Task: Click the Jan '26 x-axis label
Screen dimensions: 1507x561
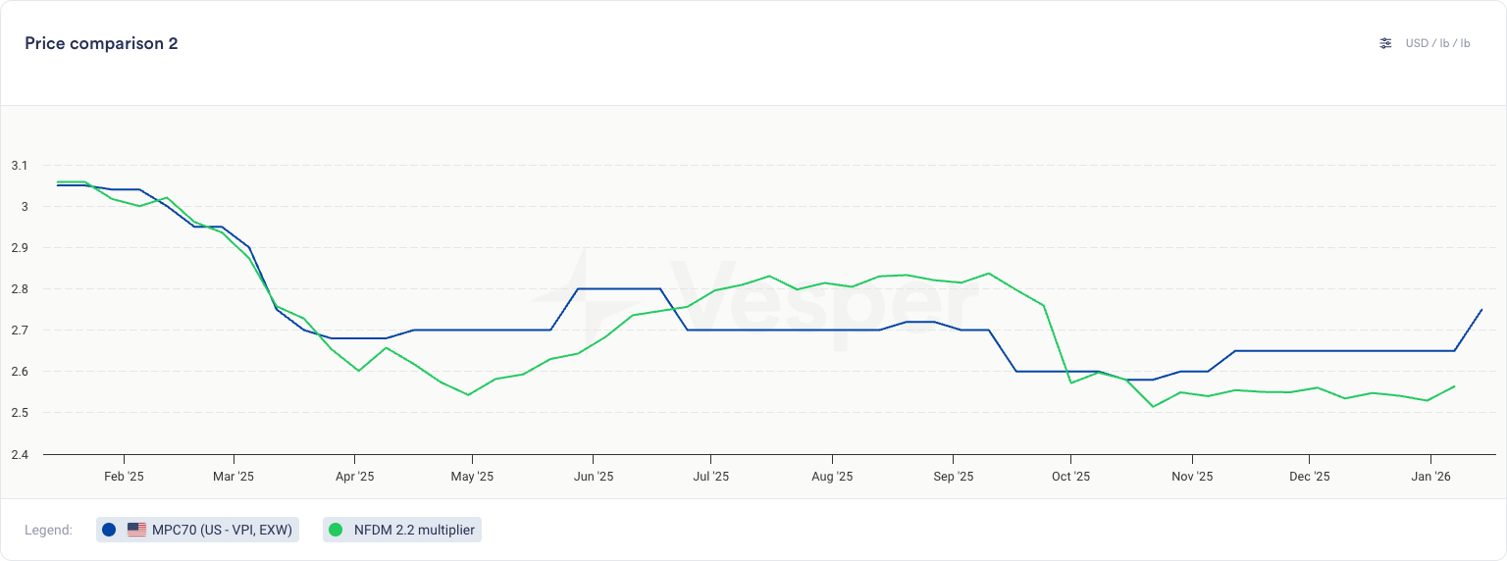Action: [1430, 477]
